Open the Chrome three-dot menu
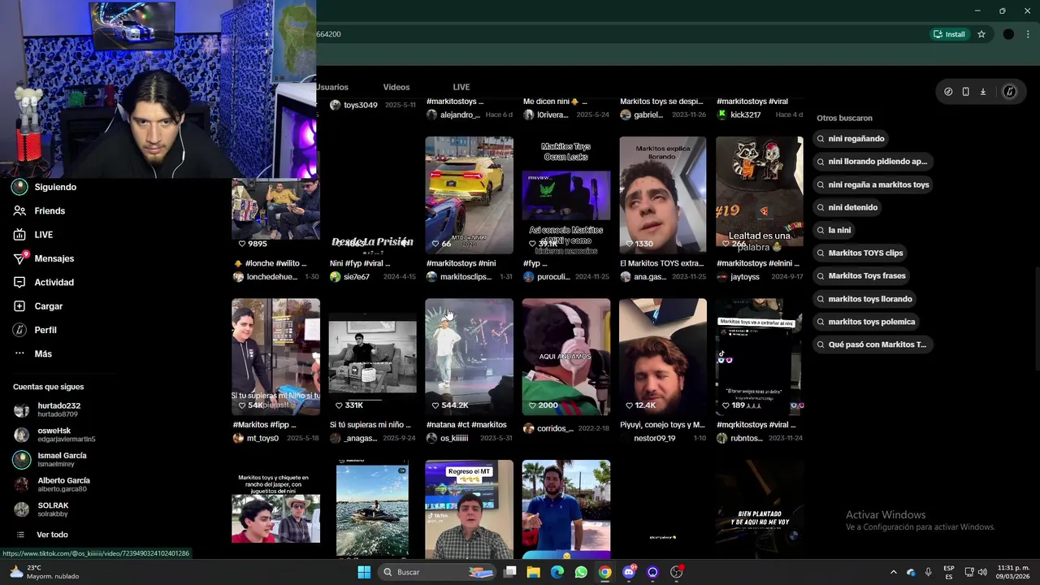1040x585 pixels. click(1029, 34)
